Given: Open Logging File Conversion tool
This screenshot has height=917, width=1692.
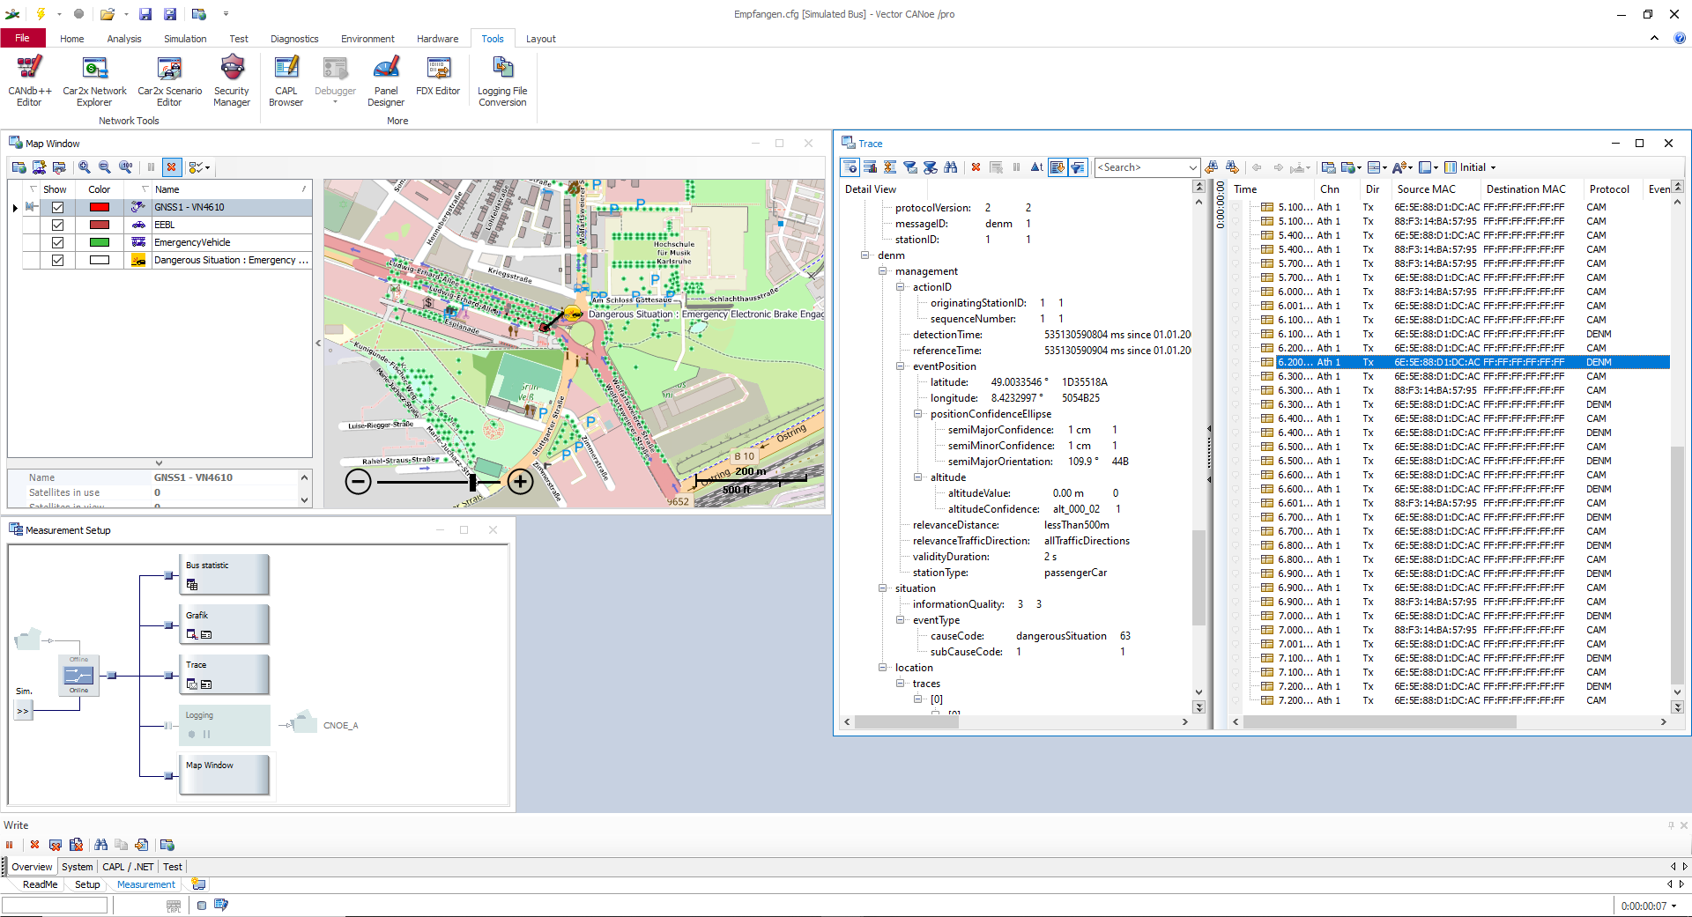Looking at the screenshot, I should (x=502, y=81).
